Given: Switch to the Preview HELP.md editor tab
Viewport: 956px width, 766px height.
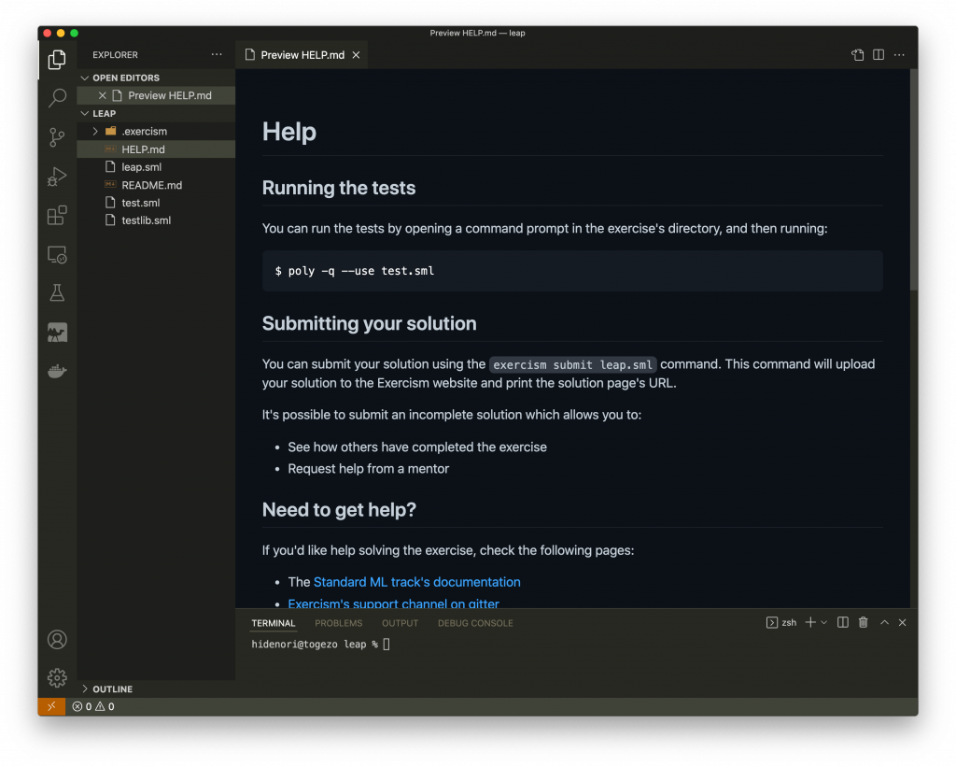Looking at the screenshot, I should click(302, 55).
